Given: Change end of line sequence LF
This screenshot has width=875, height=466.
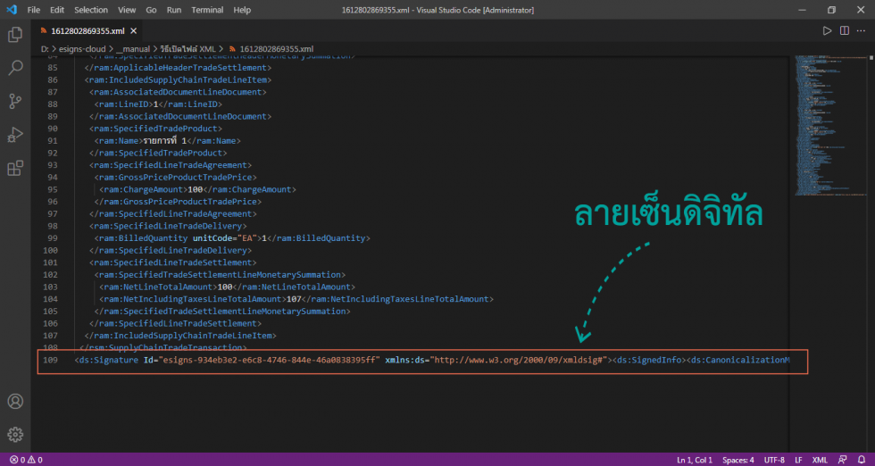Looking at the screenshot, I should click(x=798, y=460).
